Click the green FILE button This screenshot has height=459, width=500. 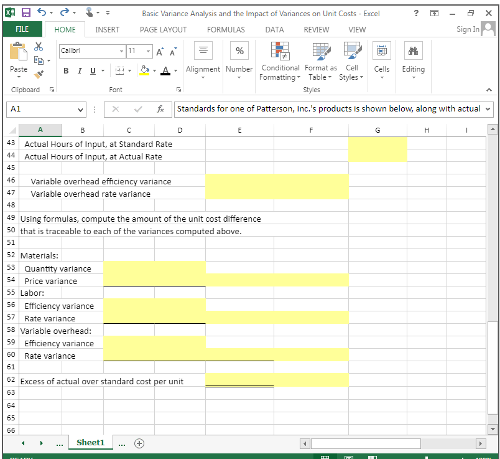pyautogui.click(x=22, y=29)
